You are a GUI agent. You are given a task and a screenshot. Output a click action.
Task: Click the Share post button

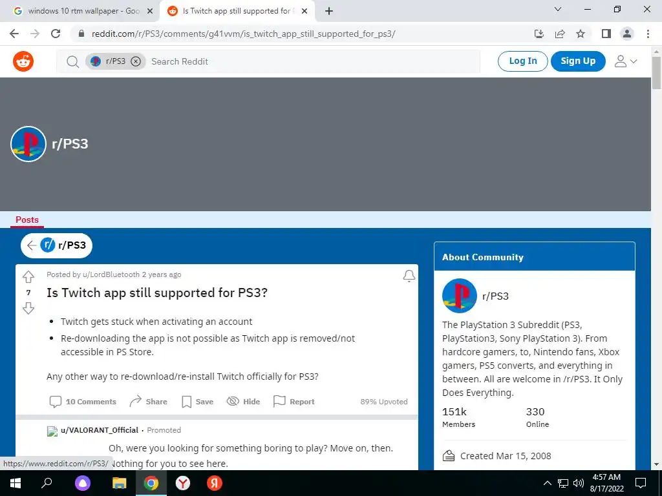[x=148, y=402]
